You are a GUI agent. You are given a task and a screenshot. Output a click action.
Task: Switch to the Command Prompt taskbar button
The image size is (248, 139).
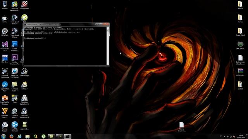pos(67,136)
